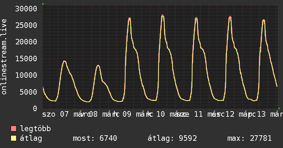
Task: Click the átlag: 9592 value
Action: pyautogui.click(x=172, y=138)
